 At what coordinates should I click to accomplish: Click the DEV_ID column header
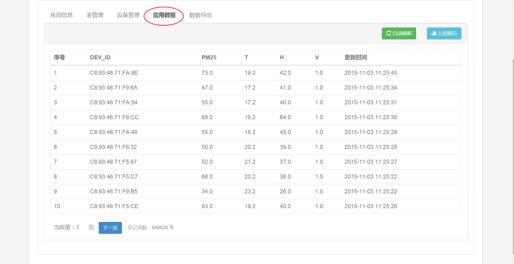click(x=100, y=57)
